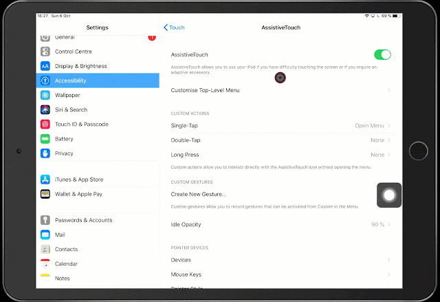Tap the None value beside Long Press
Screen dimensions: 440x302
click(x=377, y=155)
